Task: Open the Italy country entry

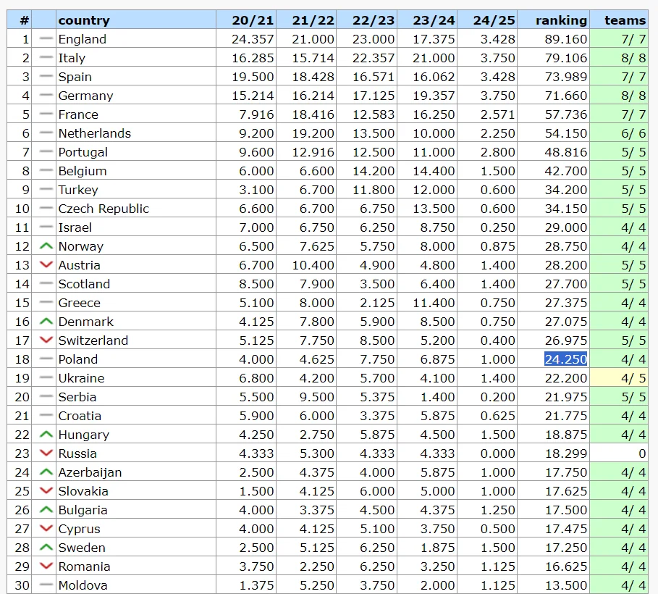Action: (x=72, y=58)
